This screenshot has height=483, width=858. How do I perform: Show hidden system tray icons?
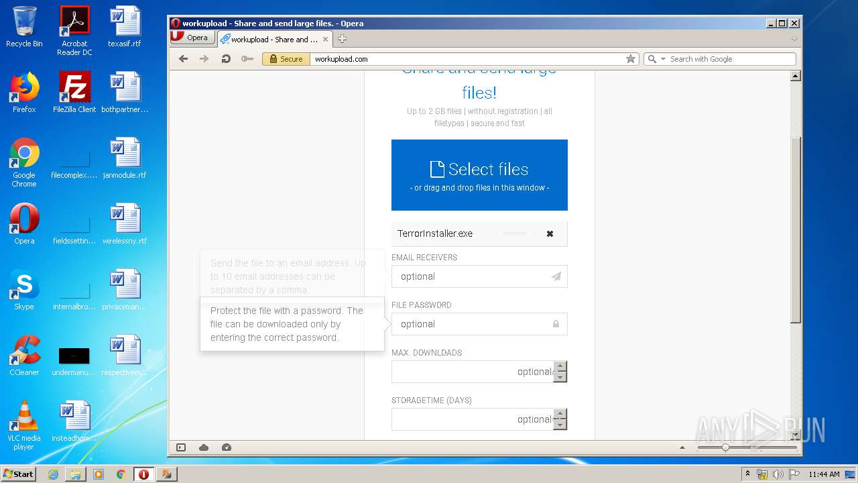[x=747, y=474]
